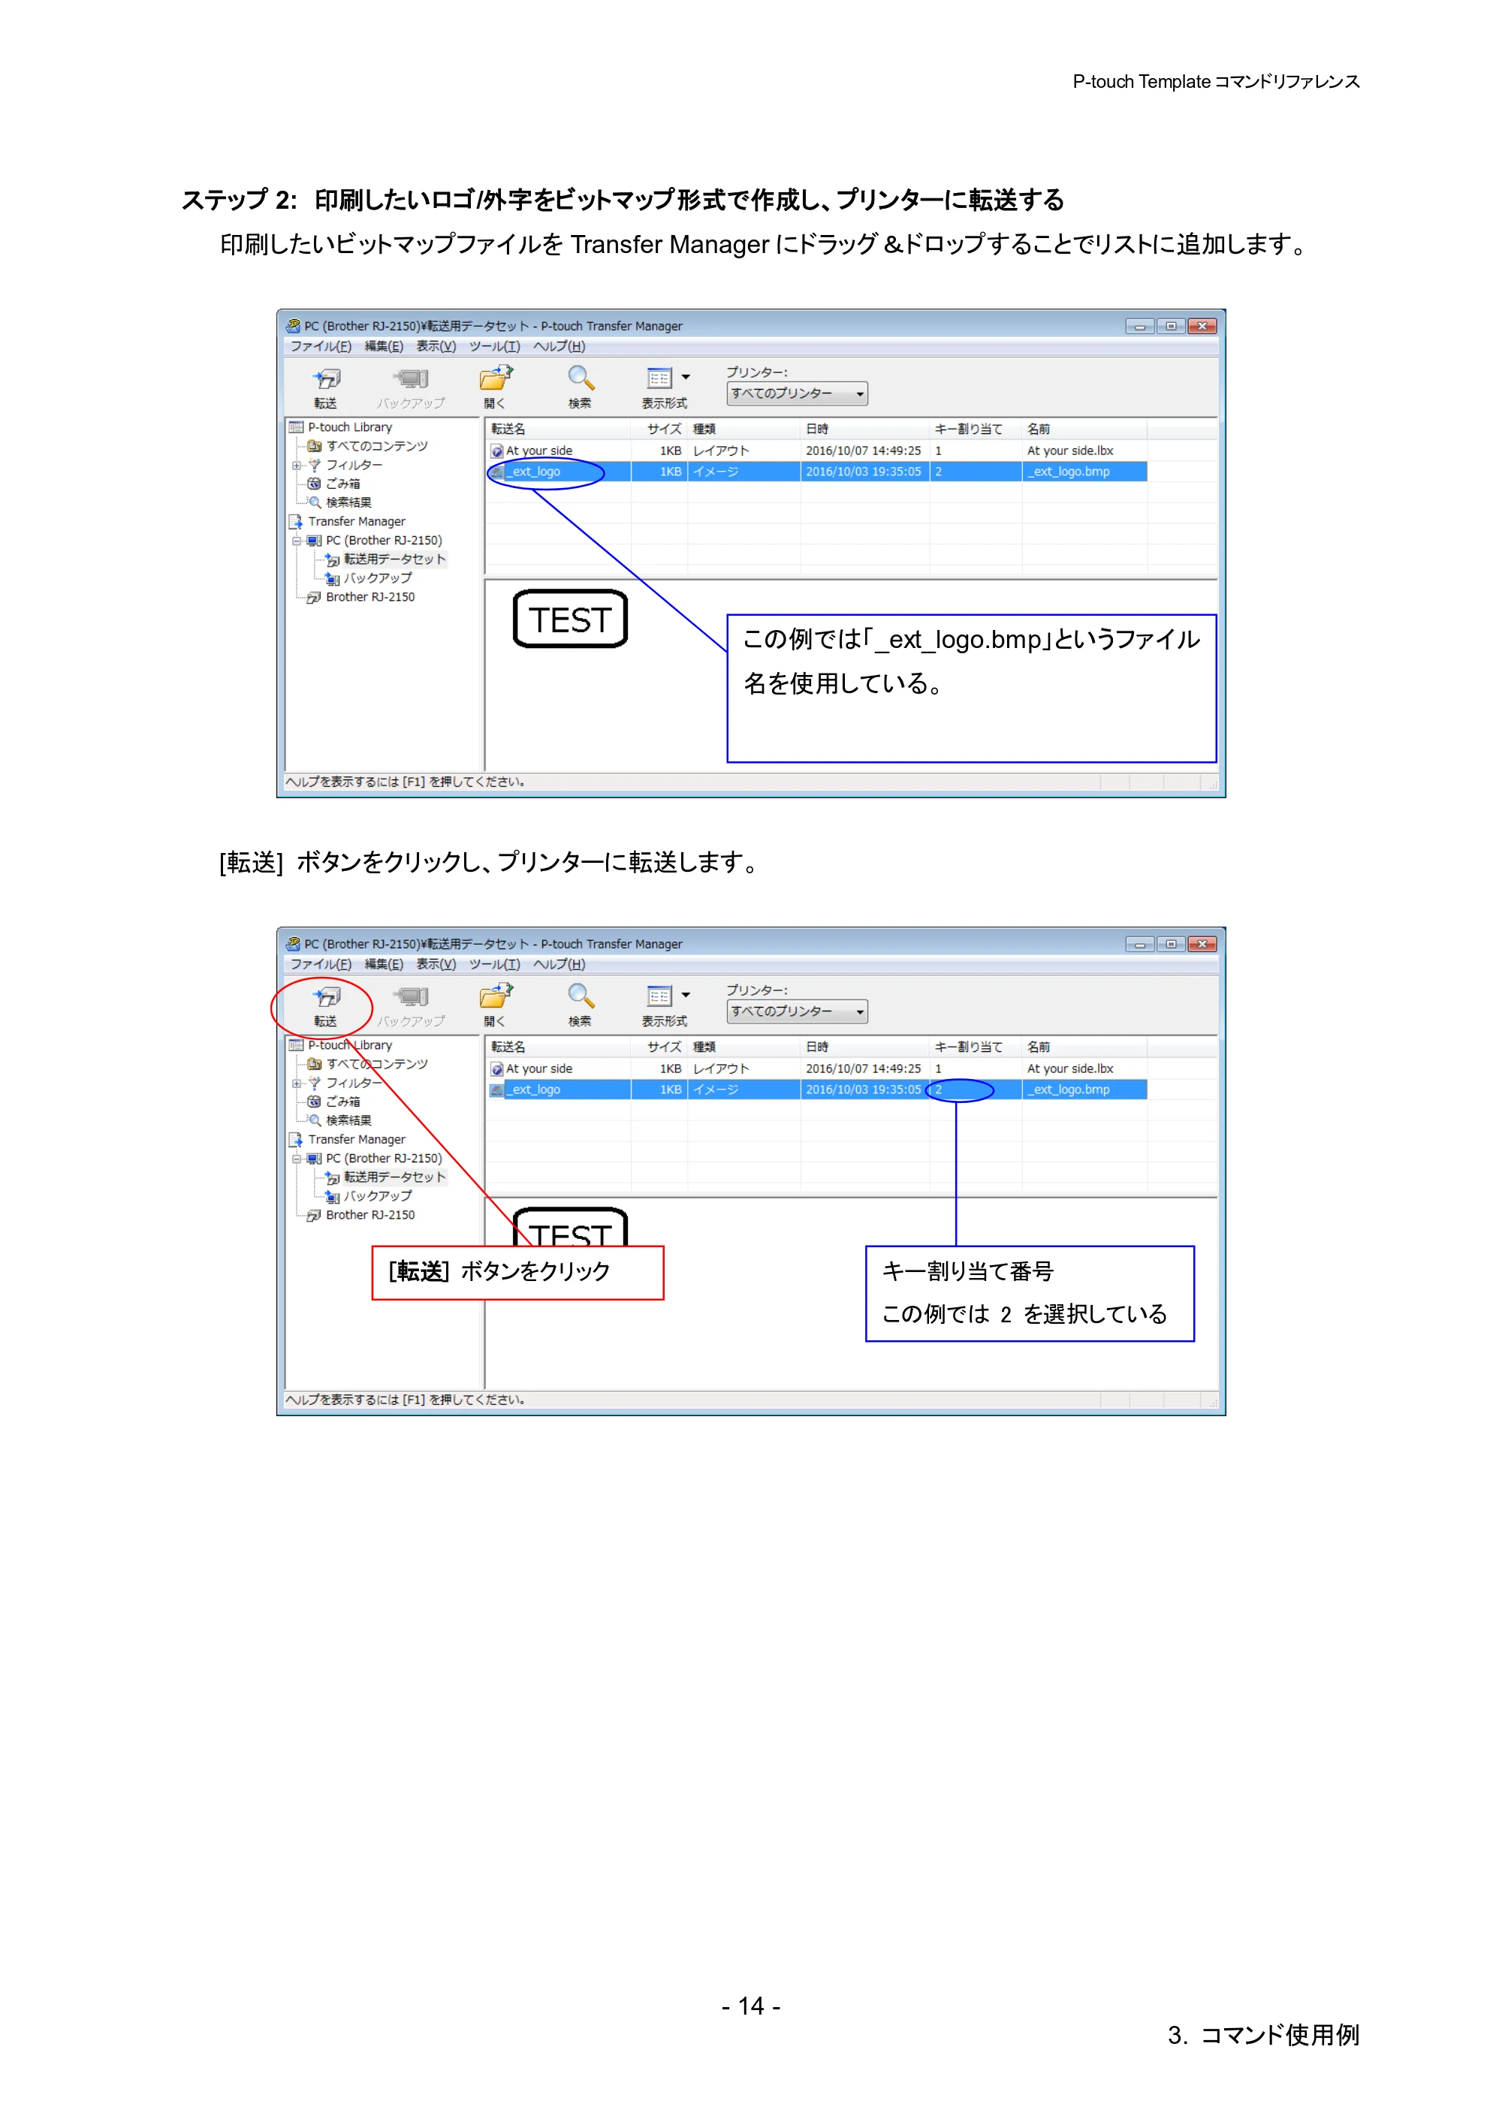Sort by 転送名 column header, upper window
Viewport: 1502px width, 2125px height.
(x=558, y=430)
